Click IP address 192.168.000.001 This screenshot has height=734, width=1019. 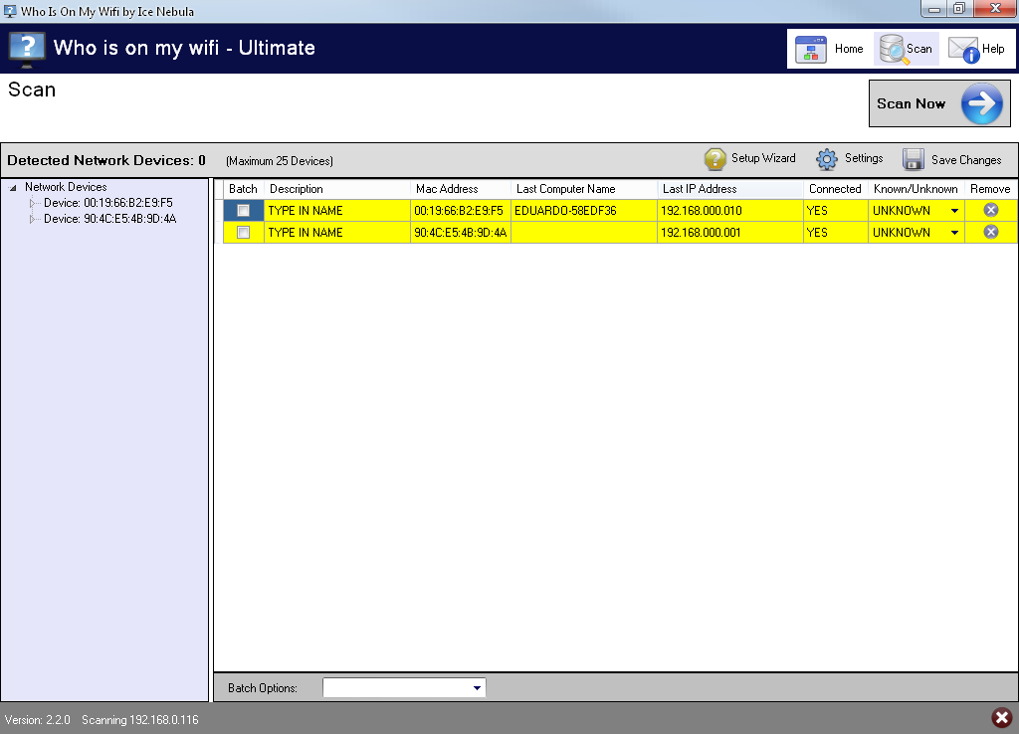pyautogui.click(x=701, y=233)
